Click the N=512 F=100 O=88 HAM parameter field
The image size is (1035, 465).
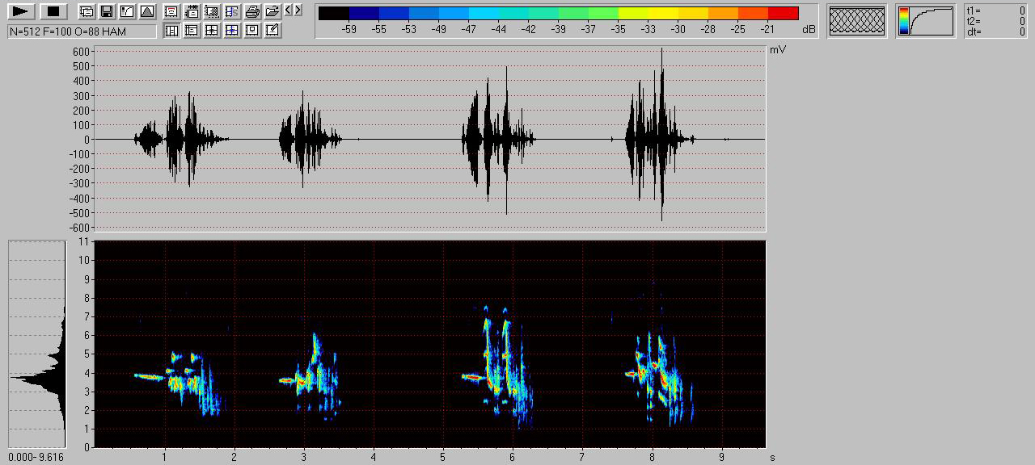(x=82, y=31)
